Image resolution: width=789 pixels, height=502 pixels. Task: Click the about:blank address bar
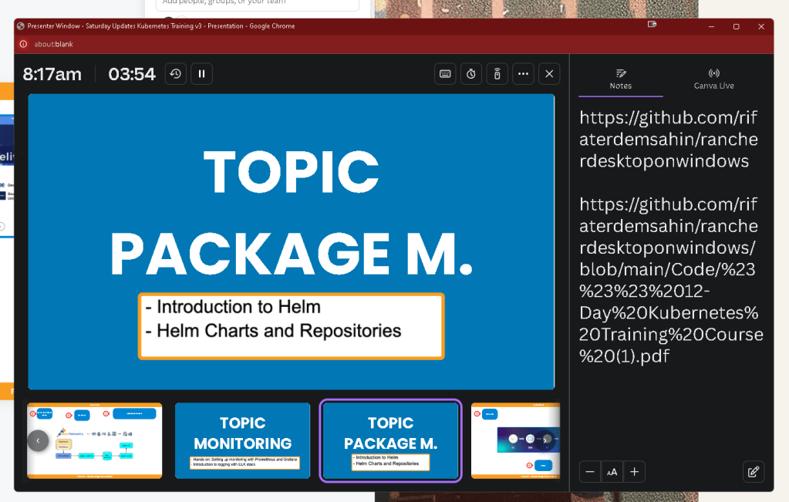tap(53, 44)
